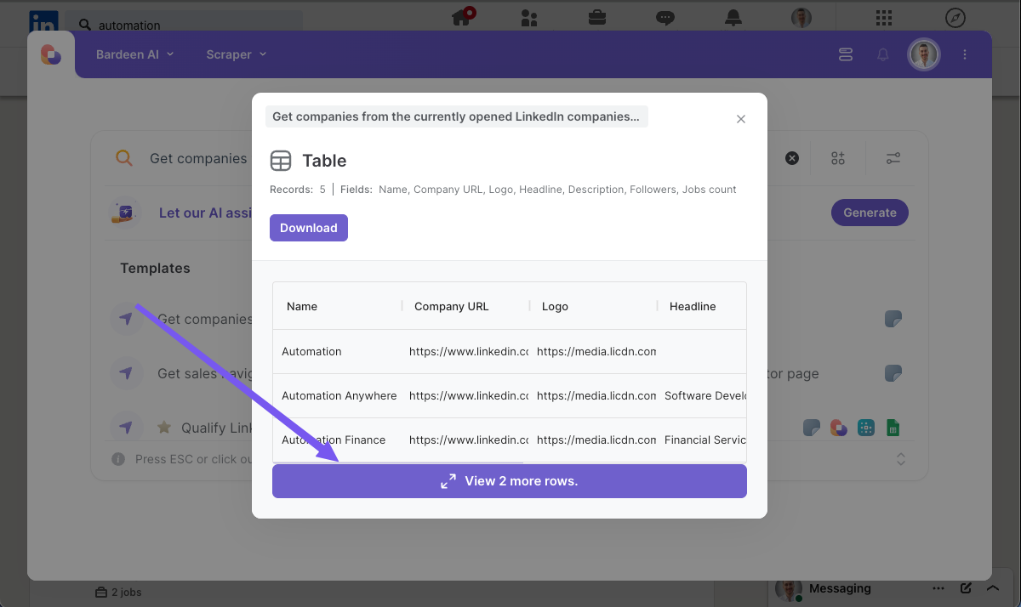Open Bardeen notifications bell
Viewport: 1021px width, 607px height.
883,54
